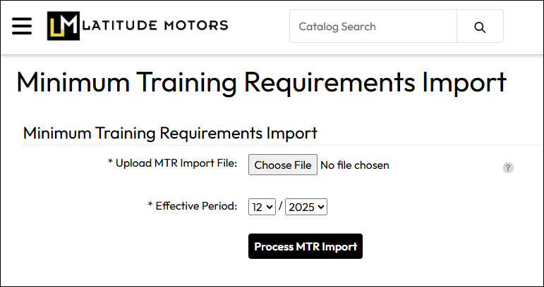The width and height of the screenshot is (544, 287).
Task: Click the asterisk before Upload MTR Import File
Action: pyautogui.click(x=111, y=163)
